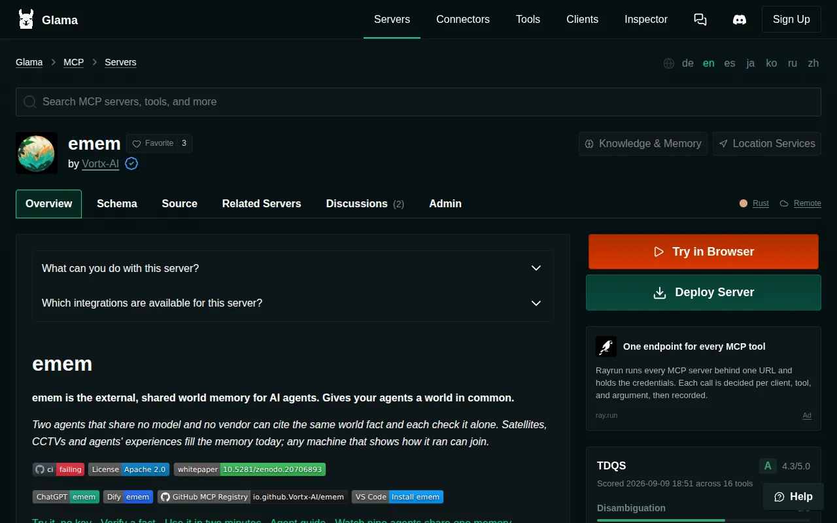The image size is (837, 523).
Task: Click the Remote link
Action: pos(807,203)
